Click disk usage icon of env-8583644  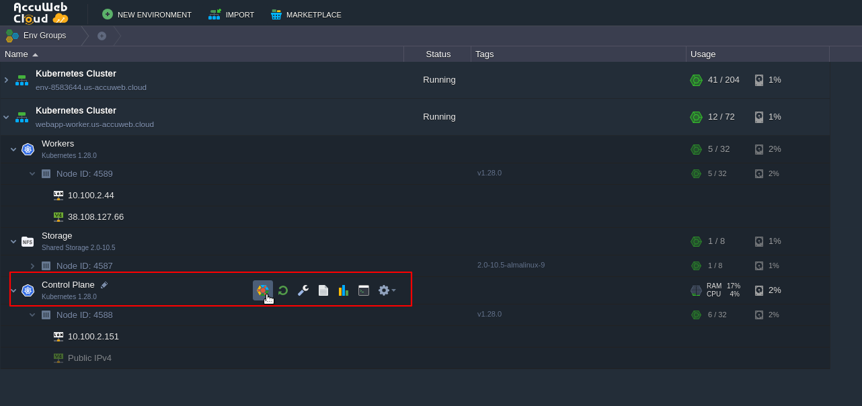pos(759,80)
